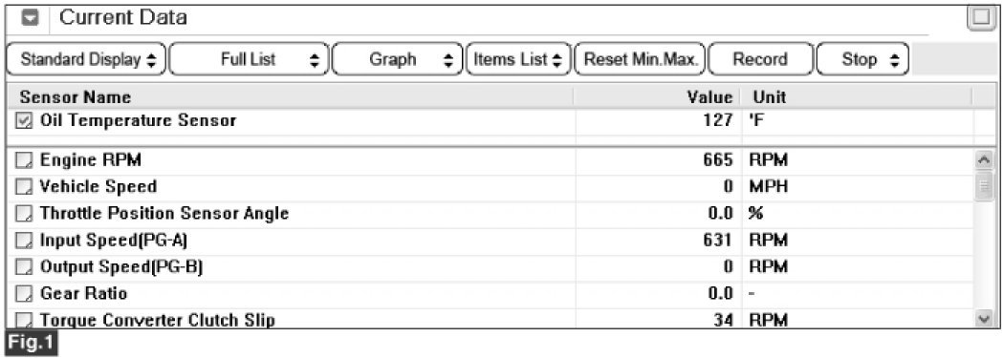Uncheck the Oil Temperature Sensor checkbox
1004x358 pixels.
point(23,120)
